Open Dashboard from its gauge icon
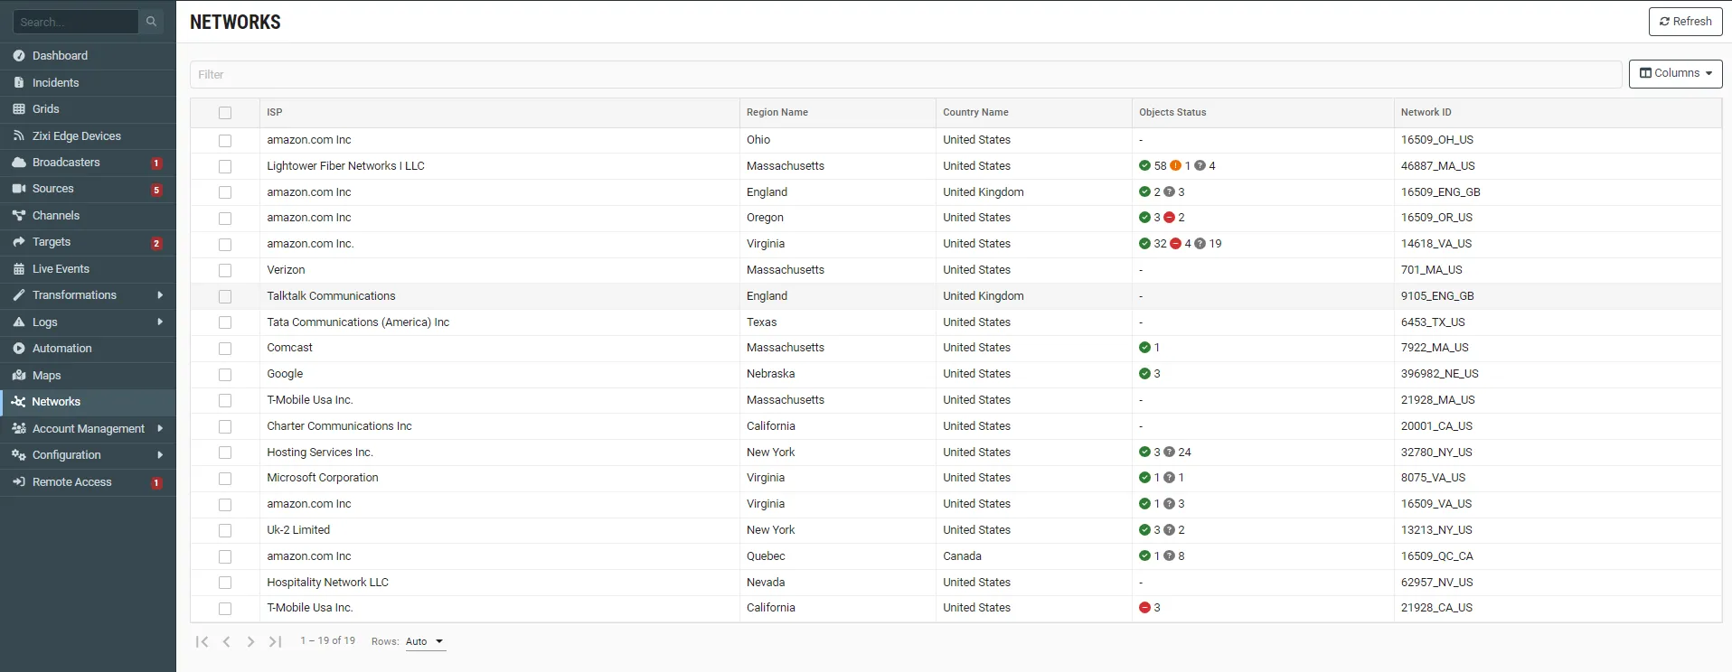 point(19,56)
